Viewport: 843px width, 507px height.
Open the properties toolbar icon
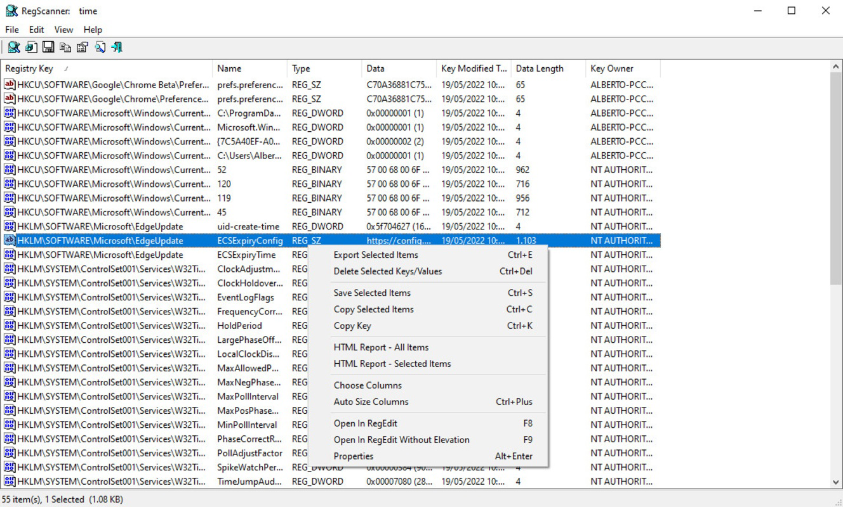pos(83,48)
